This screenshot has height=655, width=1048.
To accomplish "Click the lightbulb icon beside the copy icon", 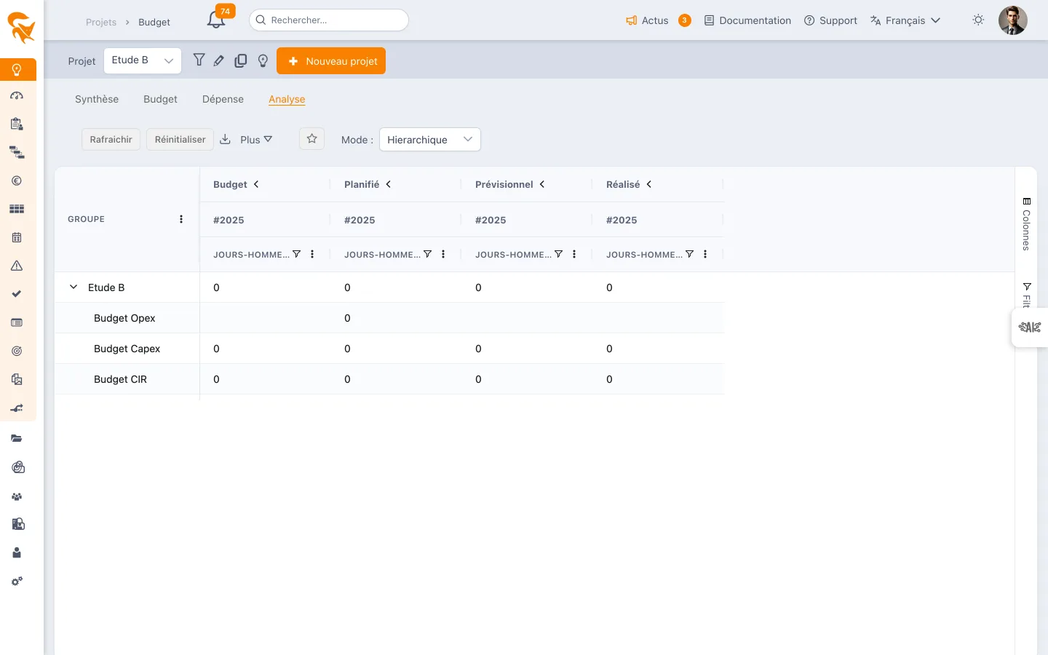I will click(263, 61).
